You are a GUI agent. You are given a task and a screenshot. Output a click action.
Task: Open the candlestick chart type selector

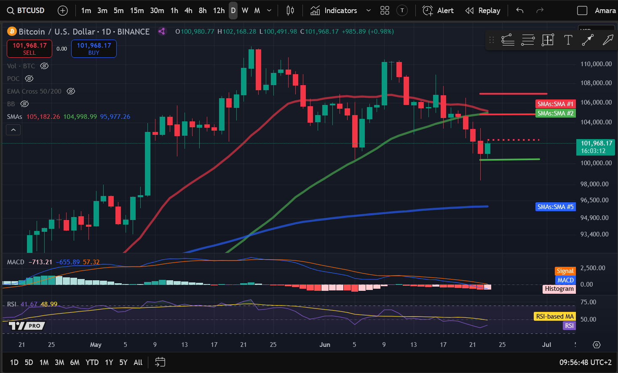pyautogui.click(x=290, y=11)
